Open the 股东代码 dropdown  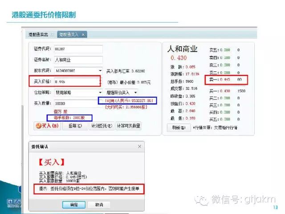pos(100,70)
